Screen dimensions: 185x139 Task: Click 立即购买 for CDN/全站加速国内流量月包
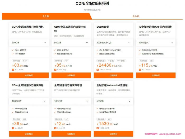[x=29, y=76]
